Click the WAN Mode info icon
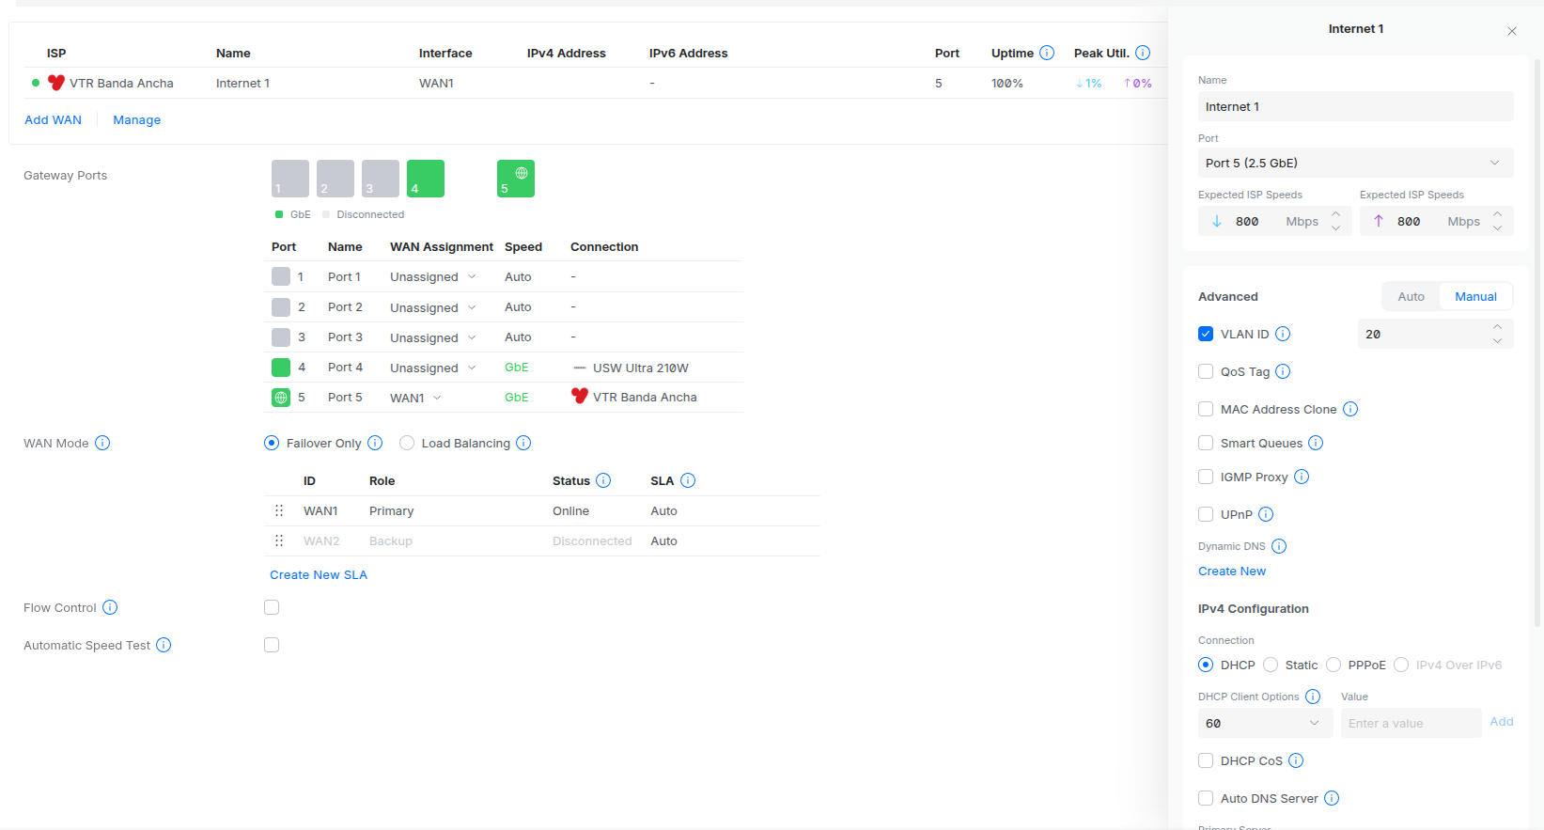 click(x=102, y=443)
